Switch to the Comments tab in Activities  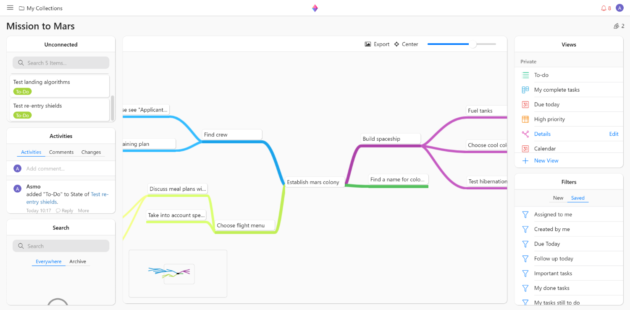tap(61, 152)
